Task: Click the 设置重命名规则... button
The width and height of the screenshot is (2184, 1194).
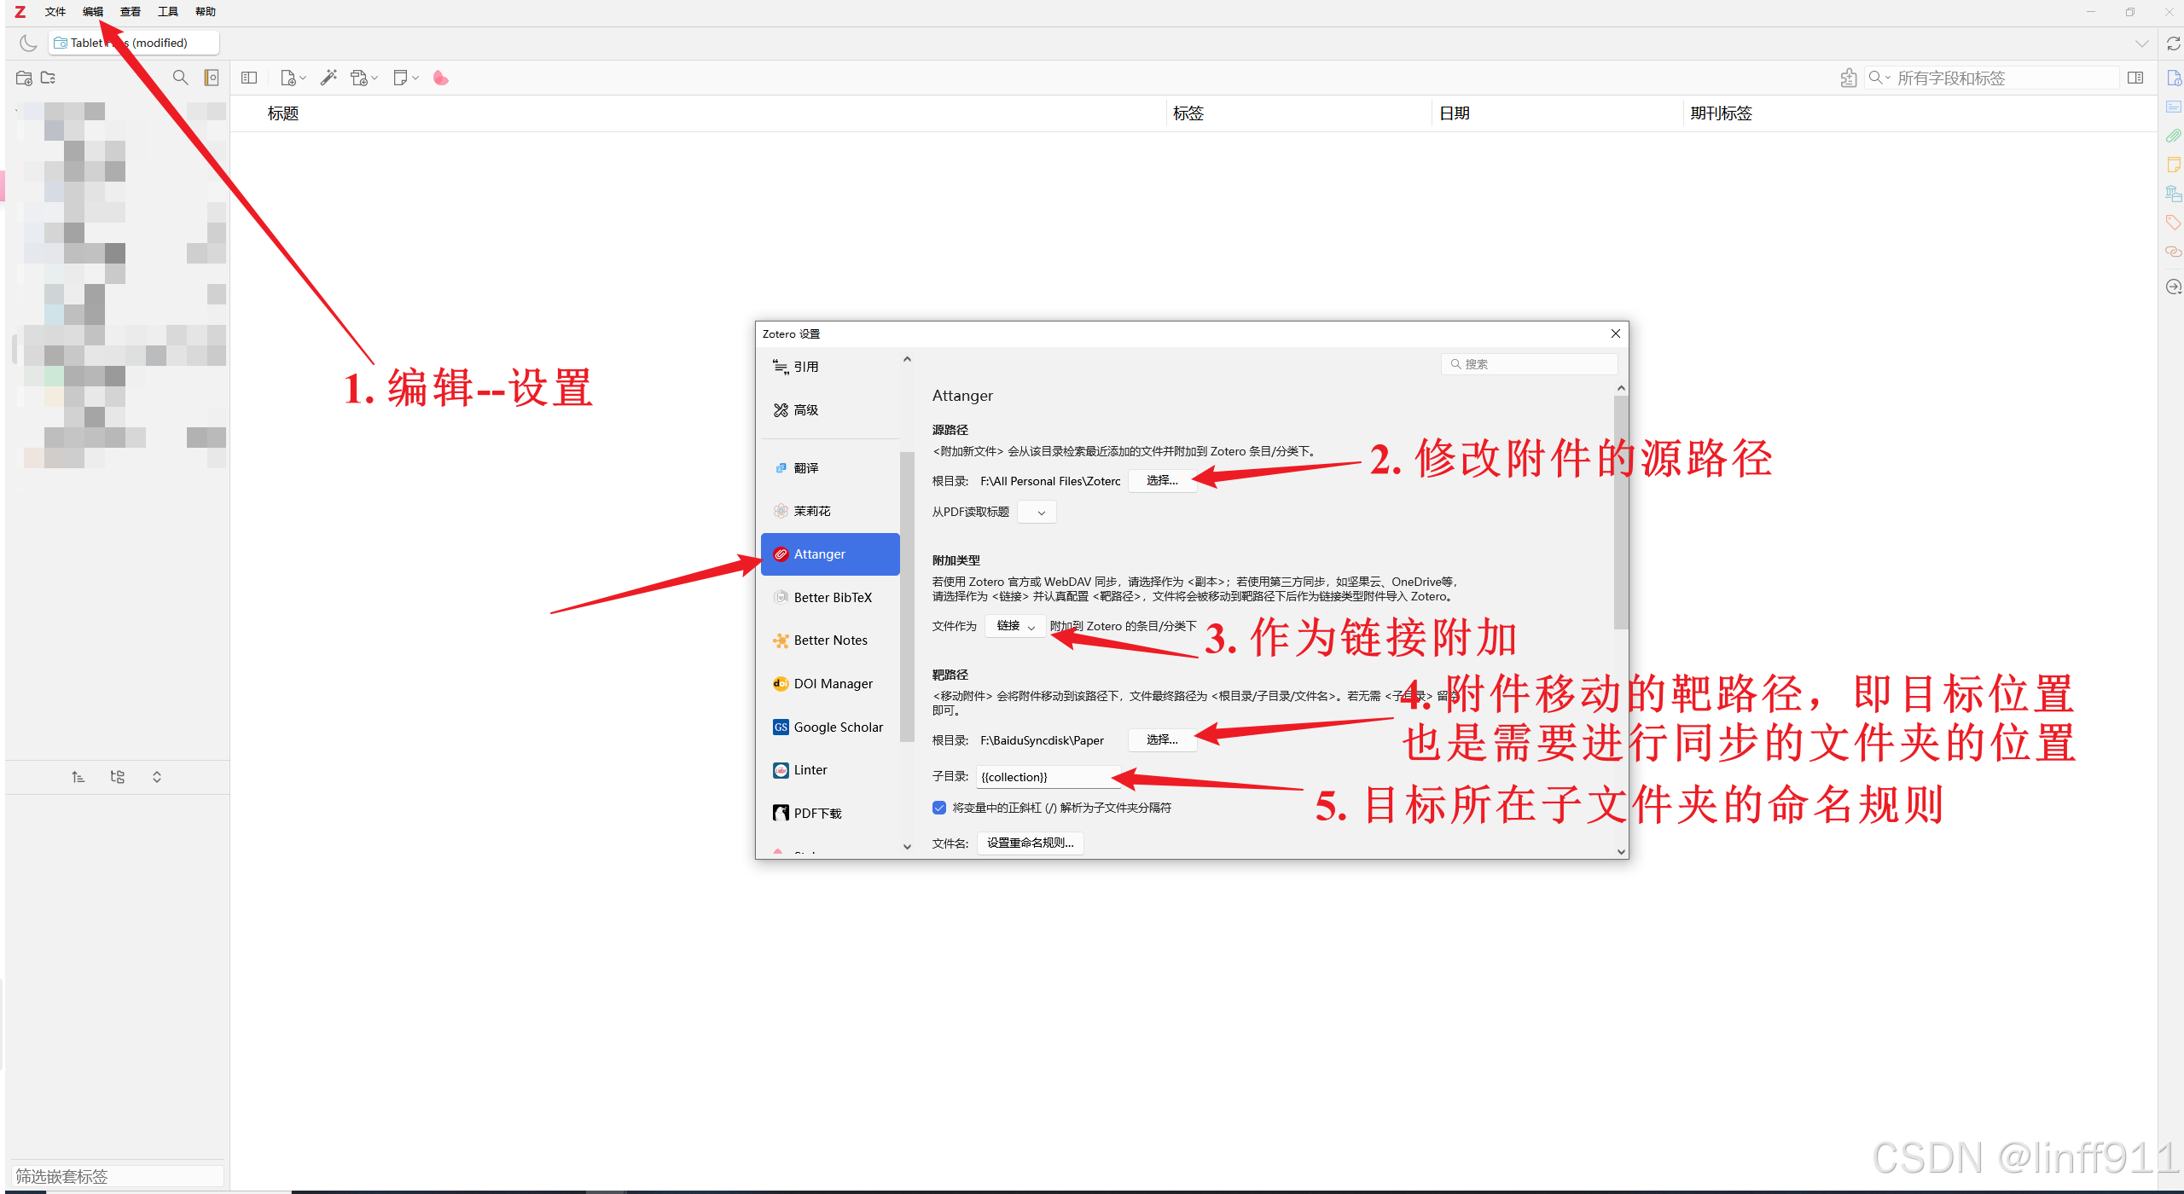Action: pos(1030,843)
